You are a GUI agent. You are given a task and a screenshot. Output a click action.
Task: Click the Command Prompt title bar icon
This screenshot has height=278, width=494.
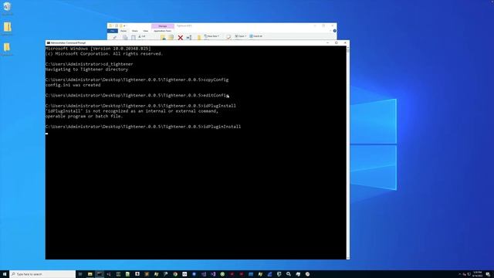pos(48,42)
